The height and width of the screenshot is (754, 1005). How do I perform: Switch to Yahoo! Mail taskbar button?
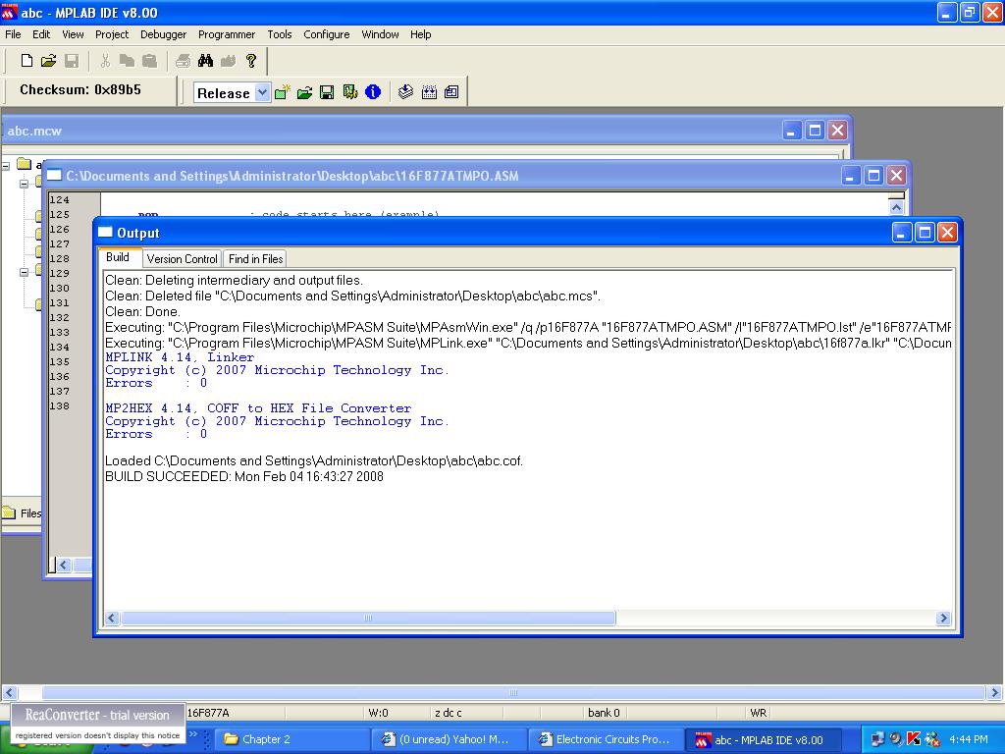coord(450,739)
